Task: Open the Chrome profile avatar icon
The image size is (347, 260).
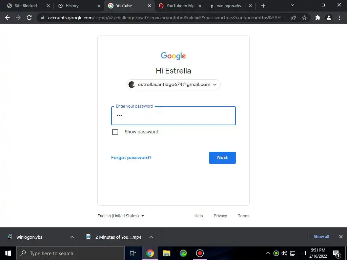Action: point(329,18)
